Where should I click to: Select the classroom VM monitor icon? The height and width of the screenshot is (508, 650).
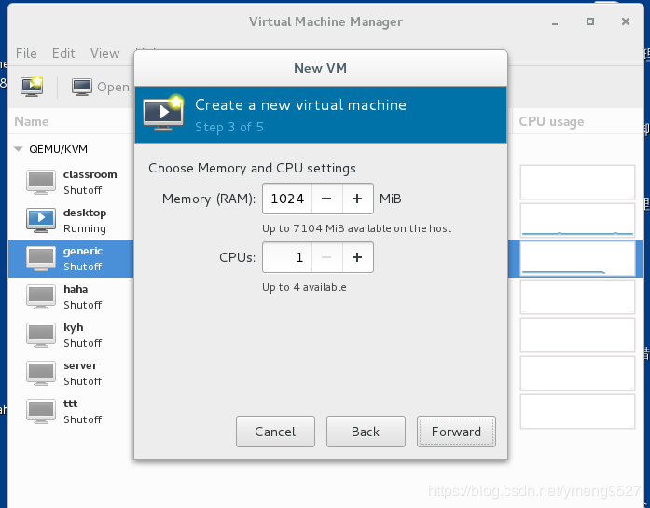pos(41,182)
